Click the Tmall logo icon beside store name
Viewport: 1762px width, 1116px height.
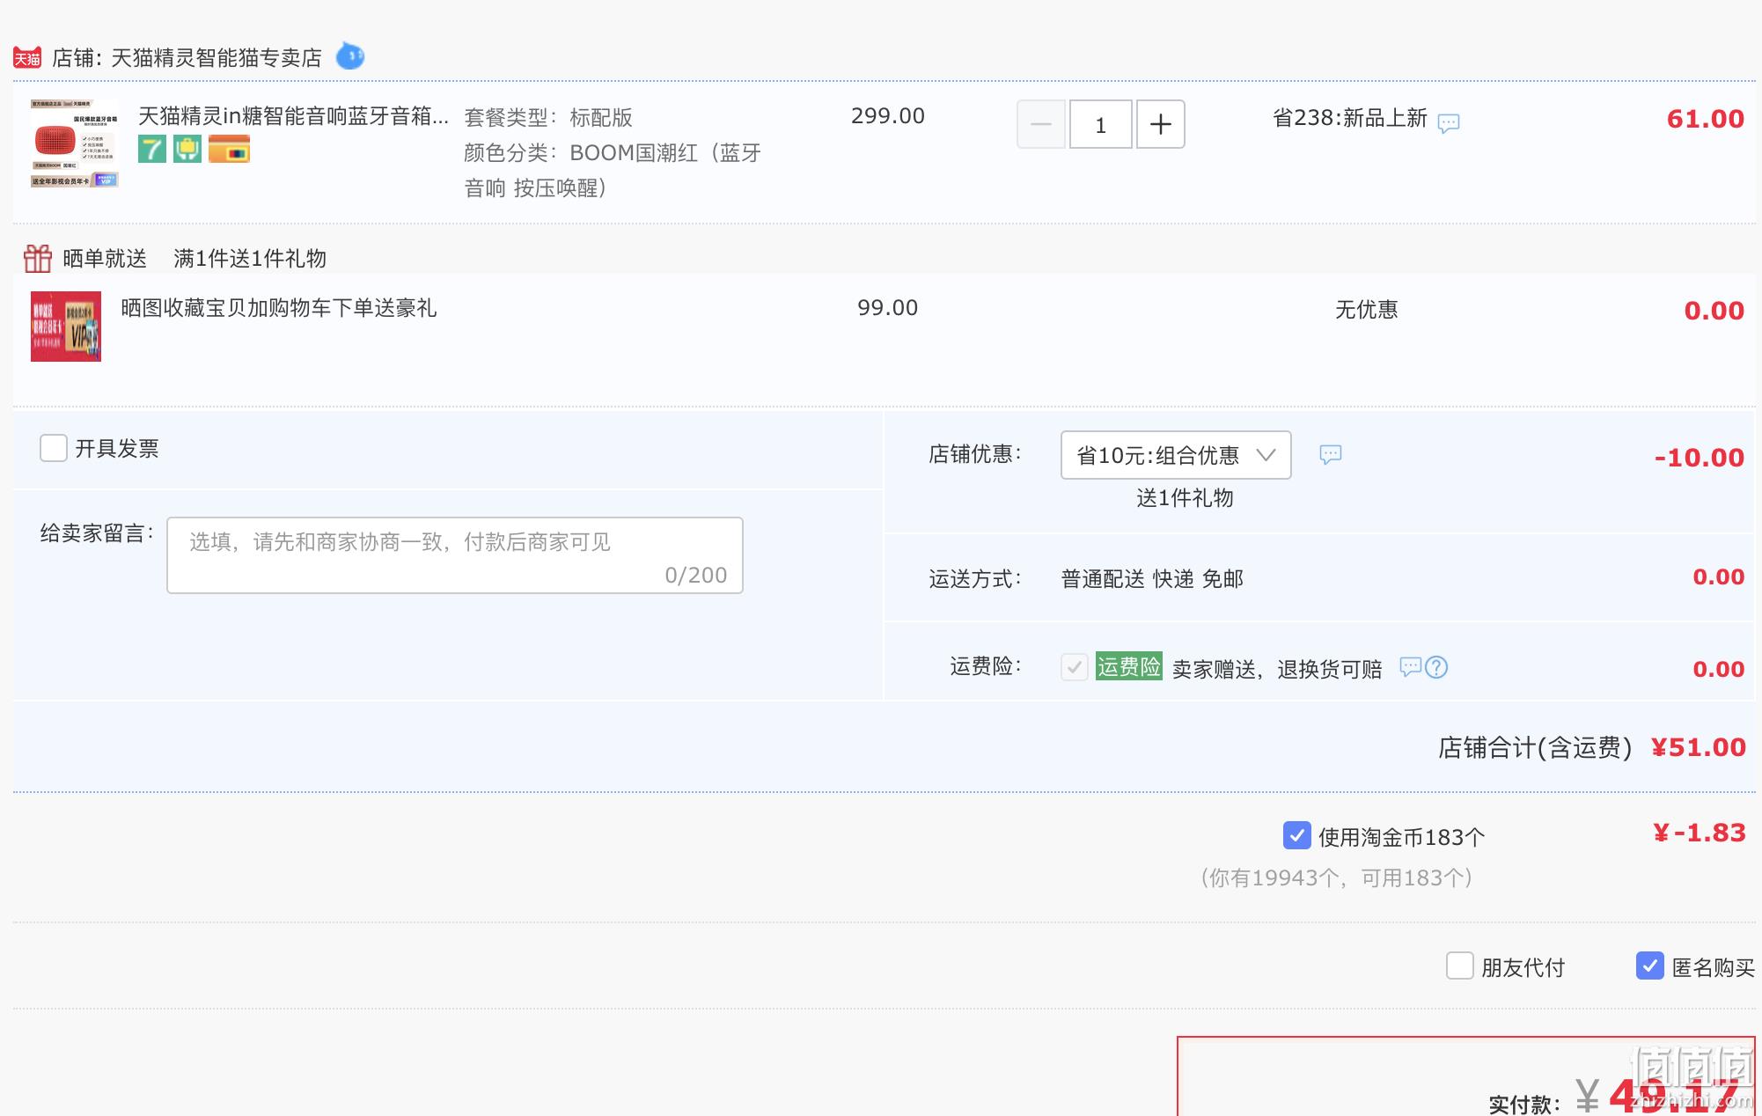[x=27, y=58]
